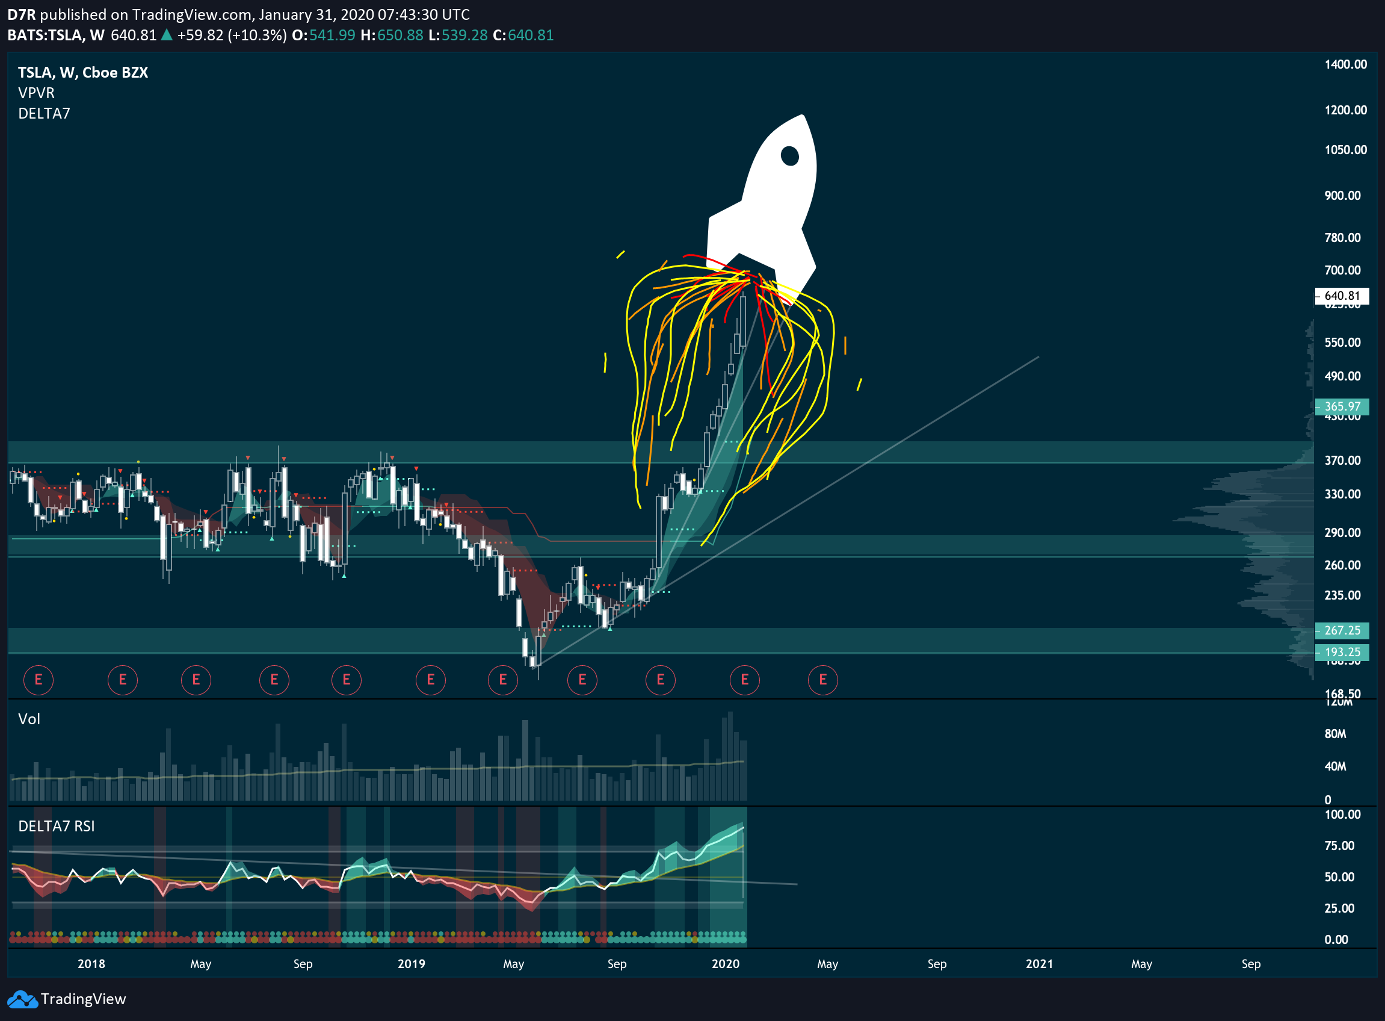Click the +59.82 (+10.3%) change value
The image size is (1385, 1021).
coord(232,36)
